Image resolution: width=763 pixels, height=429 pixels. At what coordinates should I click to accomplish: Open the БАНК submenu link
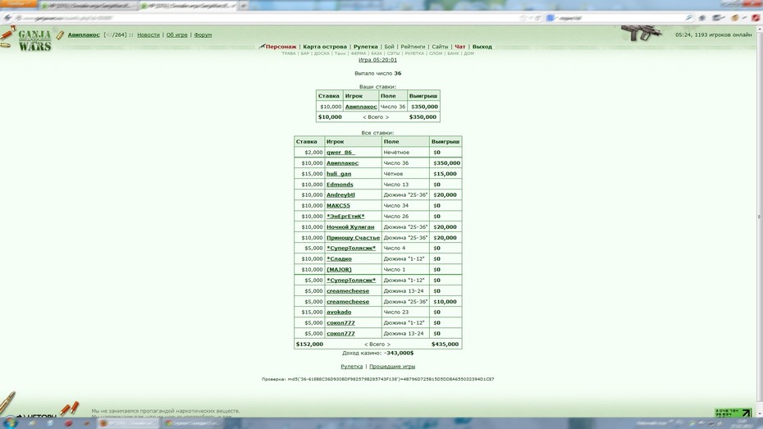pos(453,53)
